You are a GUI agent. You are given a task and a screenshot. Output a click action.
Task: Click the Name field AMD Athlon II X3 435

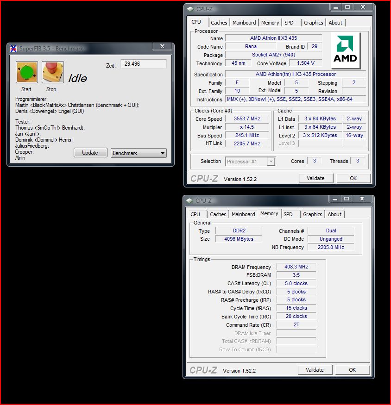(273, 38)
